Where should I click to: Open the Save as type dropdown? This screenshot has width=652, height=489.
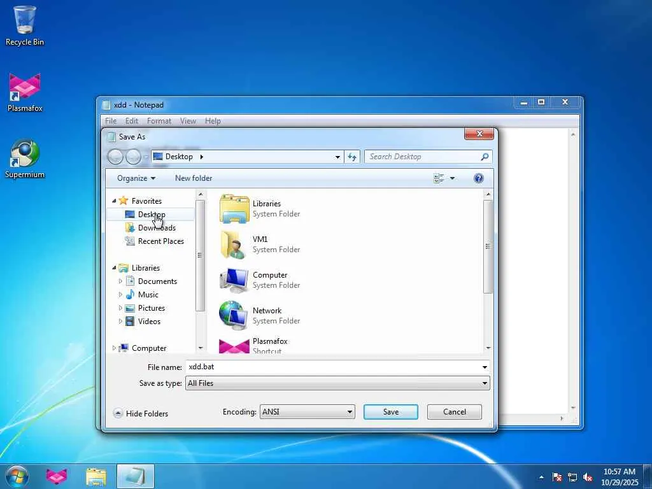tap(337, 383)
